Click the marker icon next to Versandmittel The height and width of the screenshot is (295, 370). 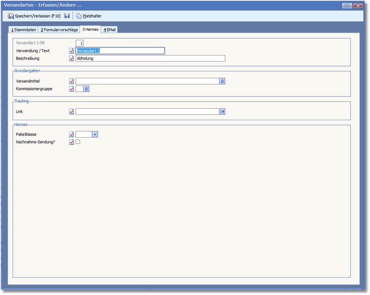click(72, 81)
